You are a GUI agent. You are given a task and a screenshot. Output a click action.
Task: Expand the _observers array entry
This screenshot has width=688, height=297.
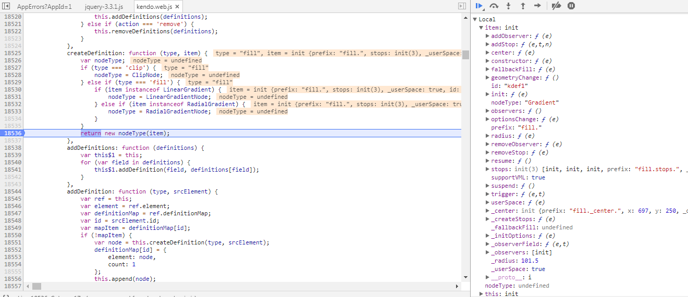(487, 252)
